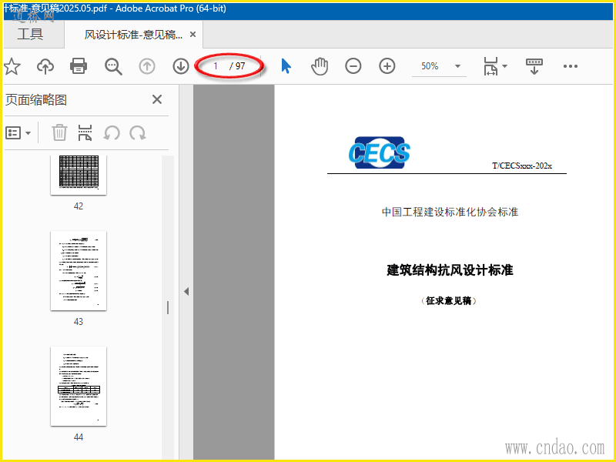Open the find text magnifier tool
This screenshot has width=616, height=462.
tap(113, 66)
